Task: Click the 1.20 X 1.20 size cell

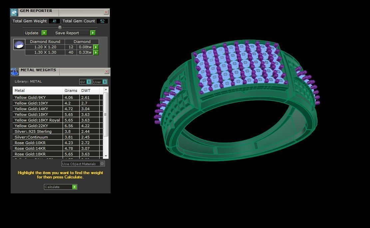Action: 45,47
